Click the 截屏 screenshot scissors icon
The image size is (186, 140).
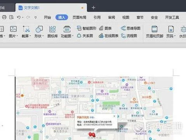pyautogui.click(x=26, y=29)
